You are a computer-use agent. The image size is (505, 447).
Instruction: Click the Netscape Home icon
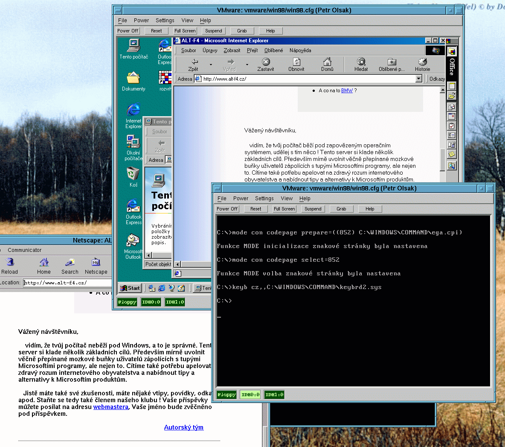point(44,263)
